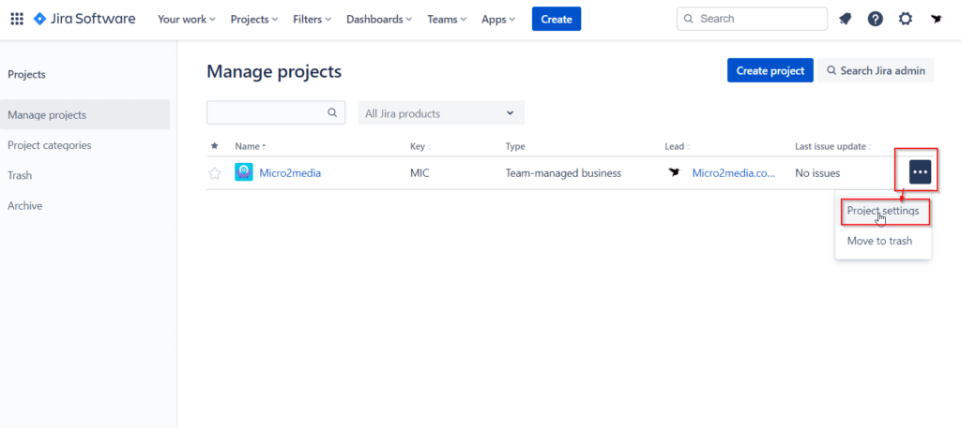Open the notifications bell icon
961x428 pixels.
point(846,19)
